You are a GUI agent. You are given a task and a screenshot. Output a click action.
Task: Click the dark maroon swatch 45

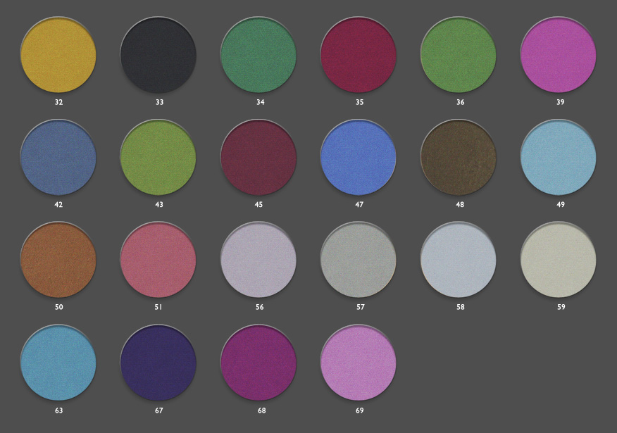point(258,158)
